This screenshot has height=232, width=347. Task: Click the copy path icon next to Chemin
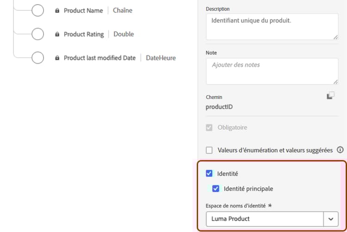(330, 95)
